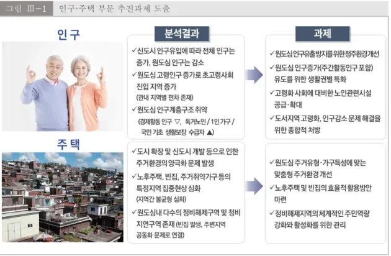This screenshot has height=256, width=391.
Task: Click the elderly couple photo under 인구
Action: pos(63,86)
